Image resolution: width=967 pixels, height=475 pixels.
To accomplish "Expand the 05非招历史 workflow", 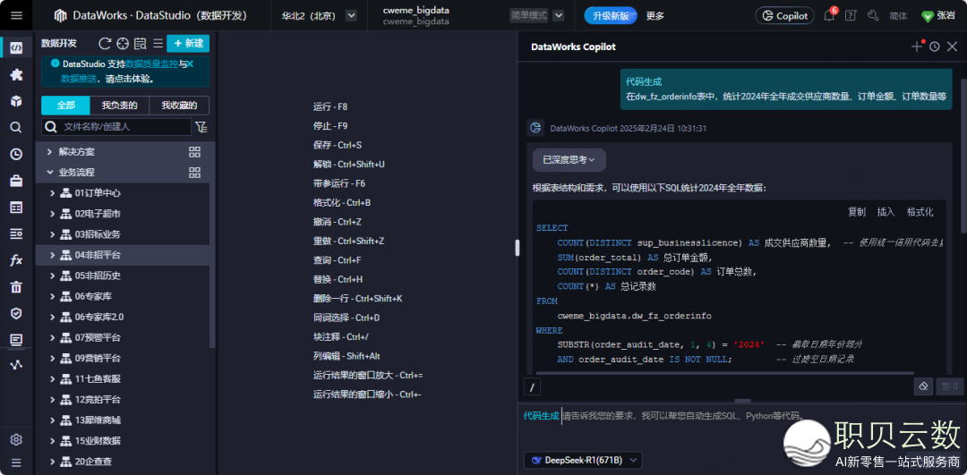I will click(x=53, y=276).
